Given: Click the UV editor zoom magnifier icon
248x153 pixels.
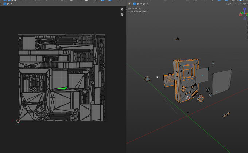Looking at the screenshot, I should point(122,9).
